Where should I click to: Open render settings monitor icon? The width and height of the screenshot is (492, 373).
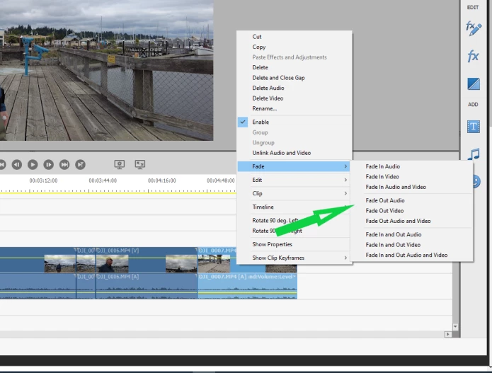[x=119, y=164]
